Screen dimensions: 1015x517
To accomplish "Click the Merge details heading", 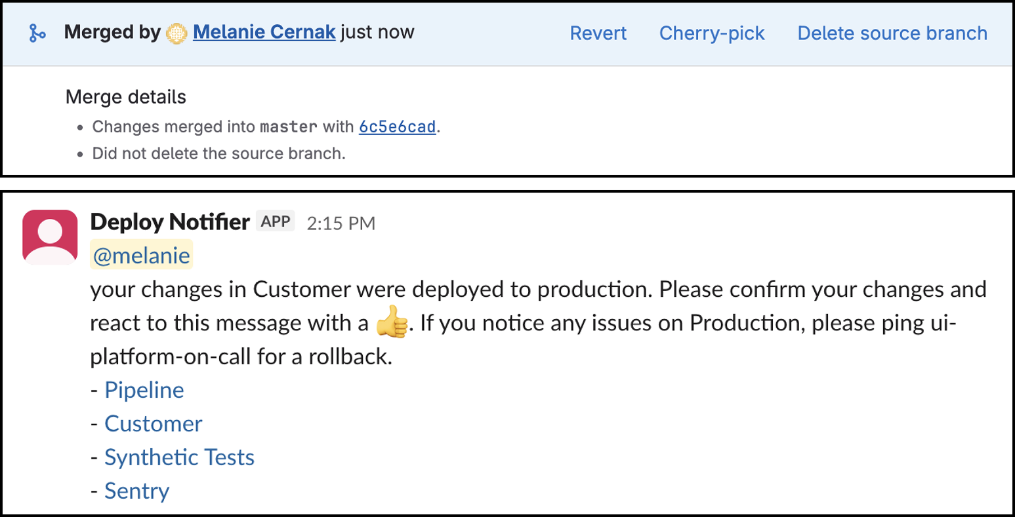I will [x=126, y=97].
